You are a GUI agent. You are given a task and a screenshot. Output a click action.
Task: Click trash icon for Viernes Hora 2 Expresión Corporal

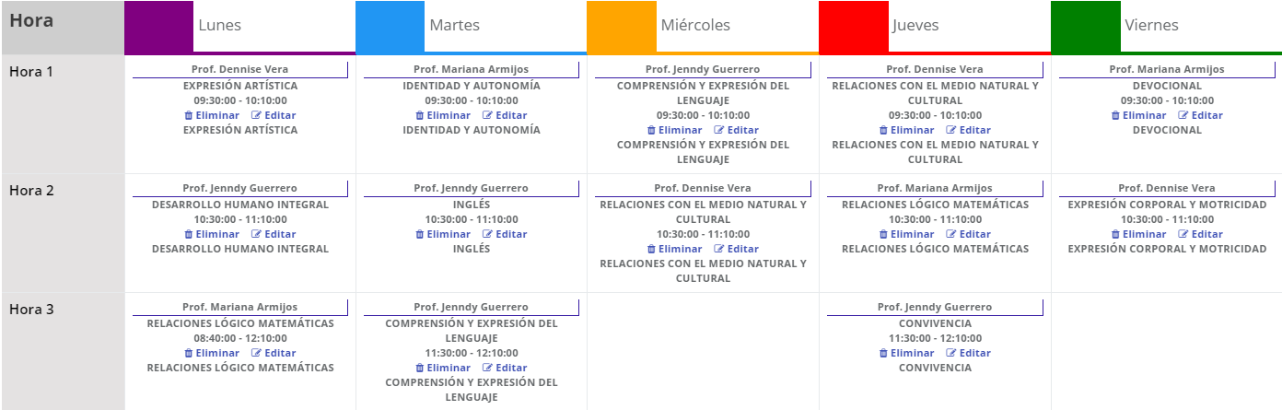pyautogui.click(x=1115, y=234)
